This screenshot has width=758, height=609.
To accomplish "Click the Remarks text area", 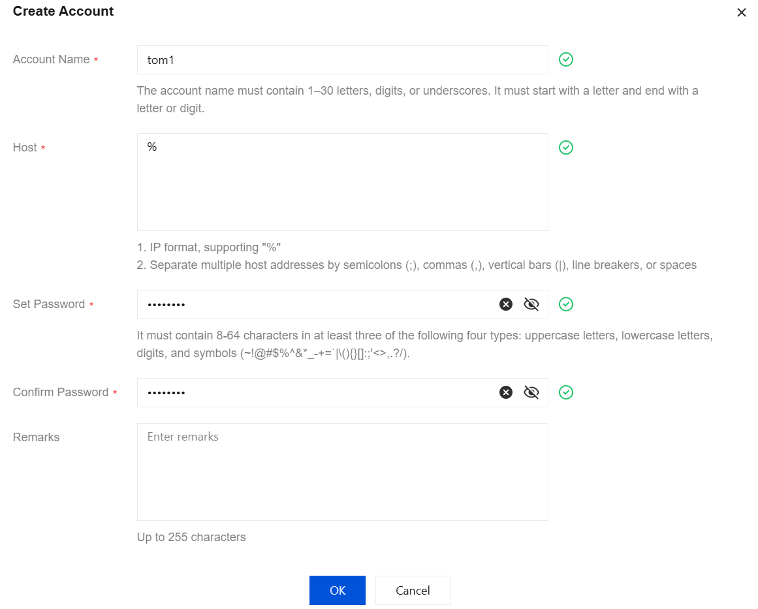I will (342, 472).
